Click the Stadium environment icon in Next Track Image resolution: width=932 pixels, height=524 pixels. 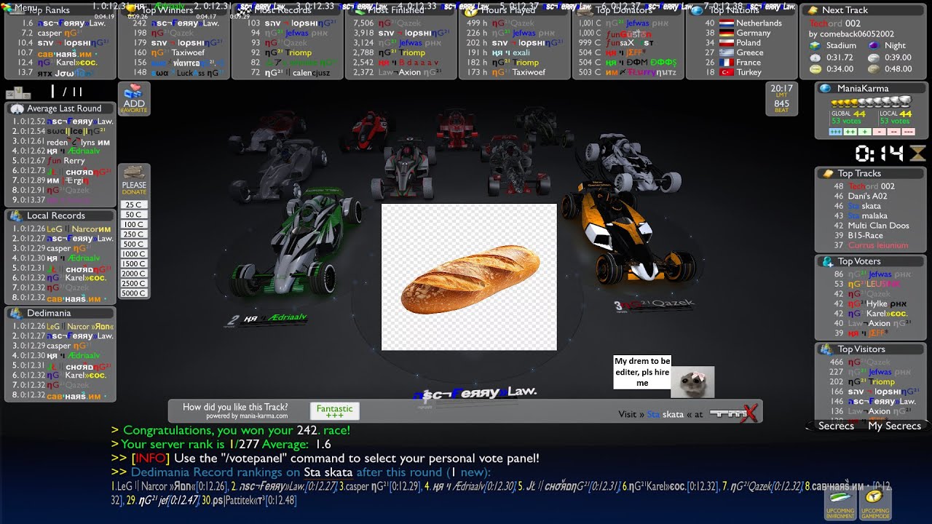(815, 45)
